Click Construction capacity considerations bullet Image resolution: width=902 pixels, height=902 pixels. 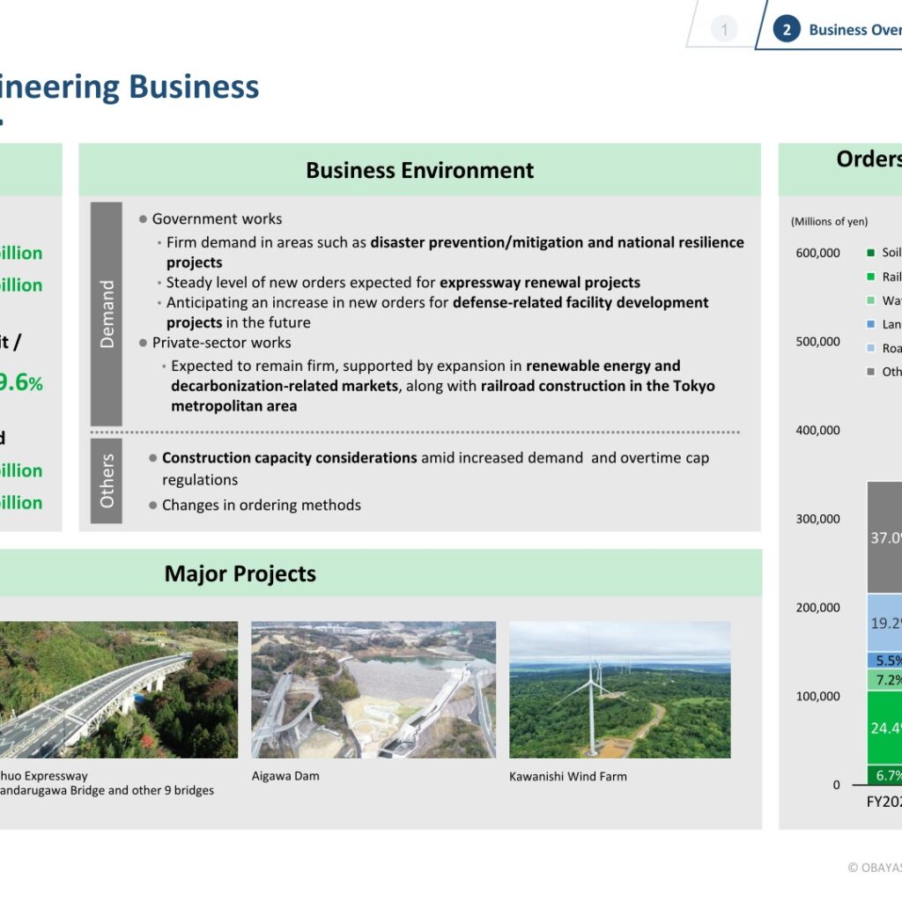pyautogui.click(x=429, y=469)
